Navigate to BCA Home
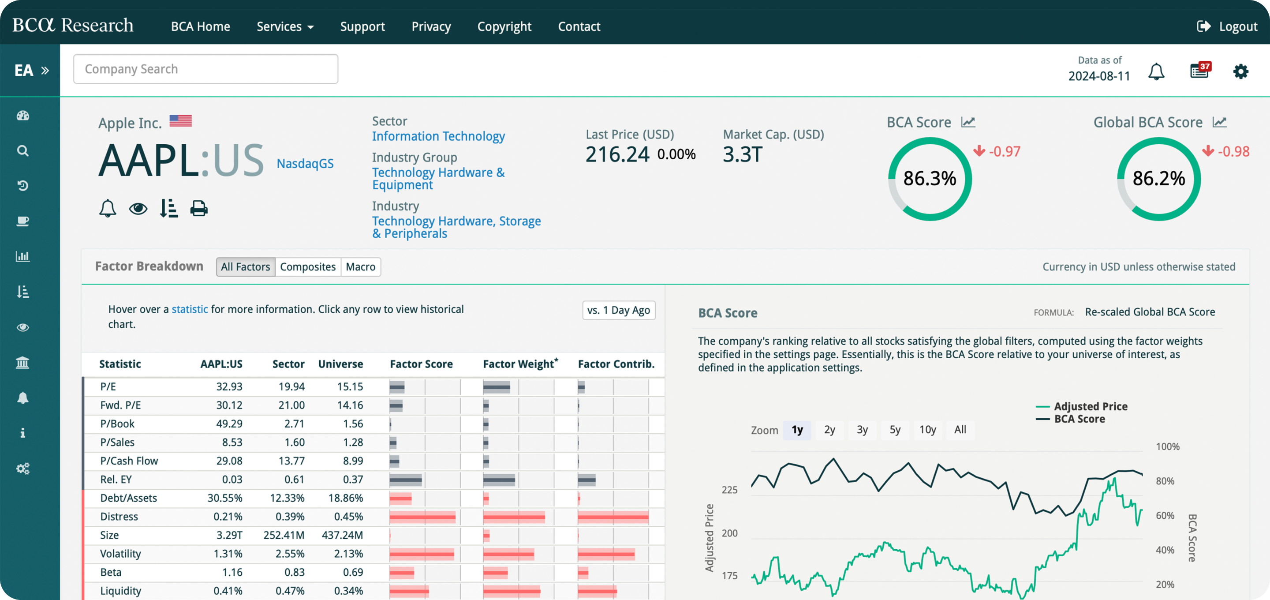The height and width of the screenshot is (600, 1270). [200, 26]
